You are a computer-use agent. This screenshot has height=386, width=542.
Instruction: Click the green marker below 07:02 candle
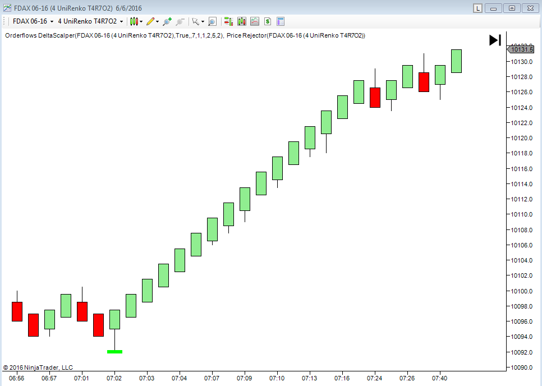(114, 352)
